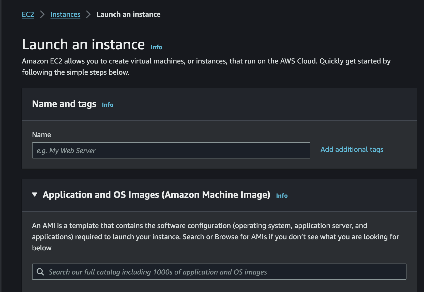The height and width of the screenshot is (292, 424).
Task: Click Add additional tags link
Action: click(x=352, y=150)
